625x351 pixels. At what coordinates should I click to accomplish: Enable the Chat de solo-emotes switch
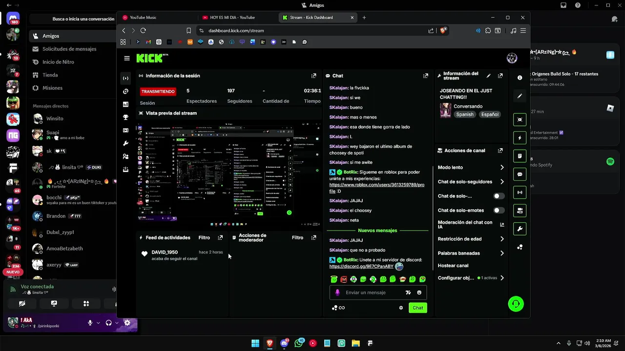click(x=499, y=210)
